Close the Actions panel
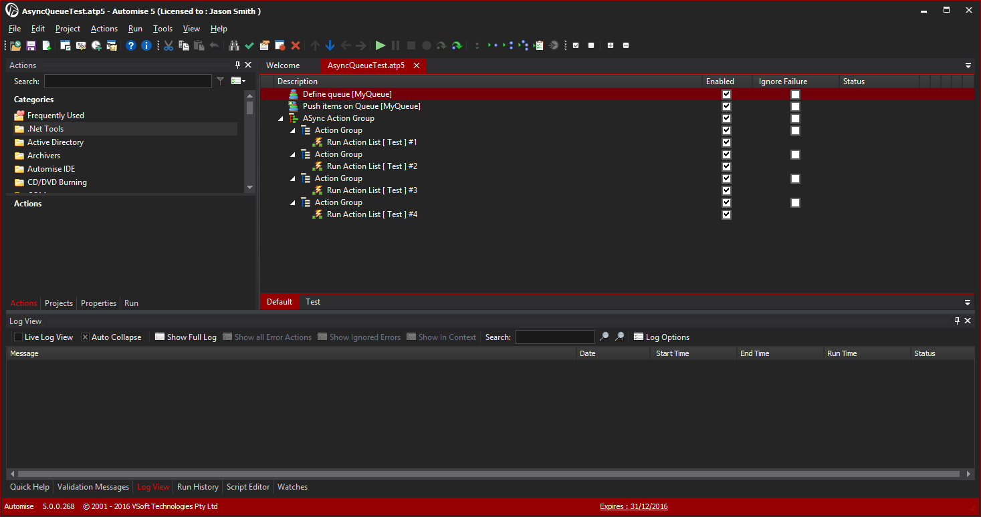The image size is (981, 517). (248, 65)
